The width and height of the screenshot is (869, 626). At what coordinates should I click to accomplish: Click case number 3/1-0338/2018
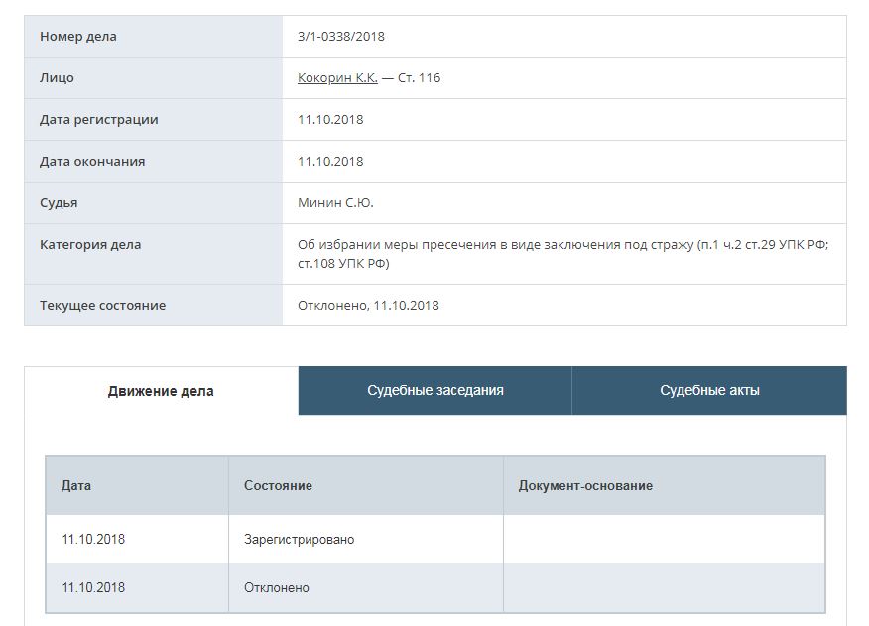coord(341,37)
